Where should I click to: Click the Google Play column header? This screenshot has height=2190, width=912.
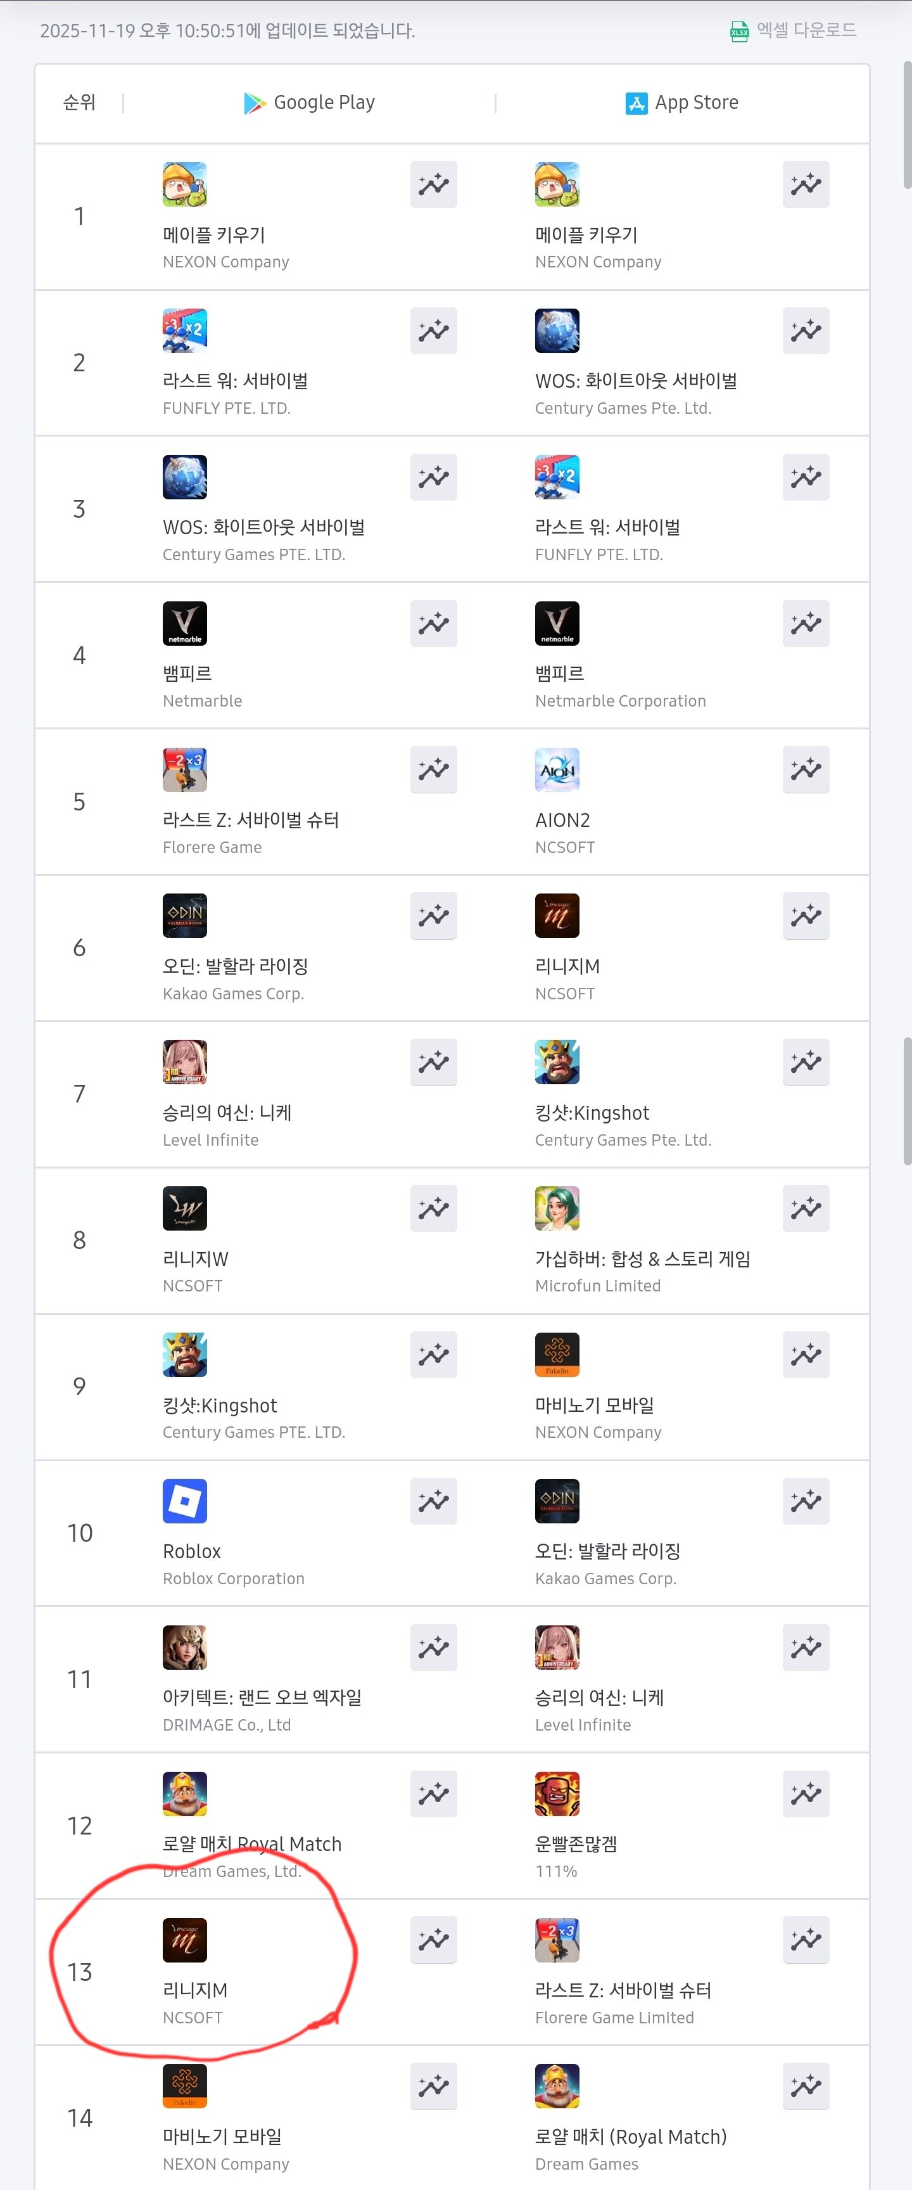[x=309, y=103]
